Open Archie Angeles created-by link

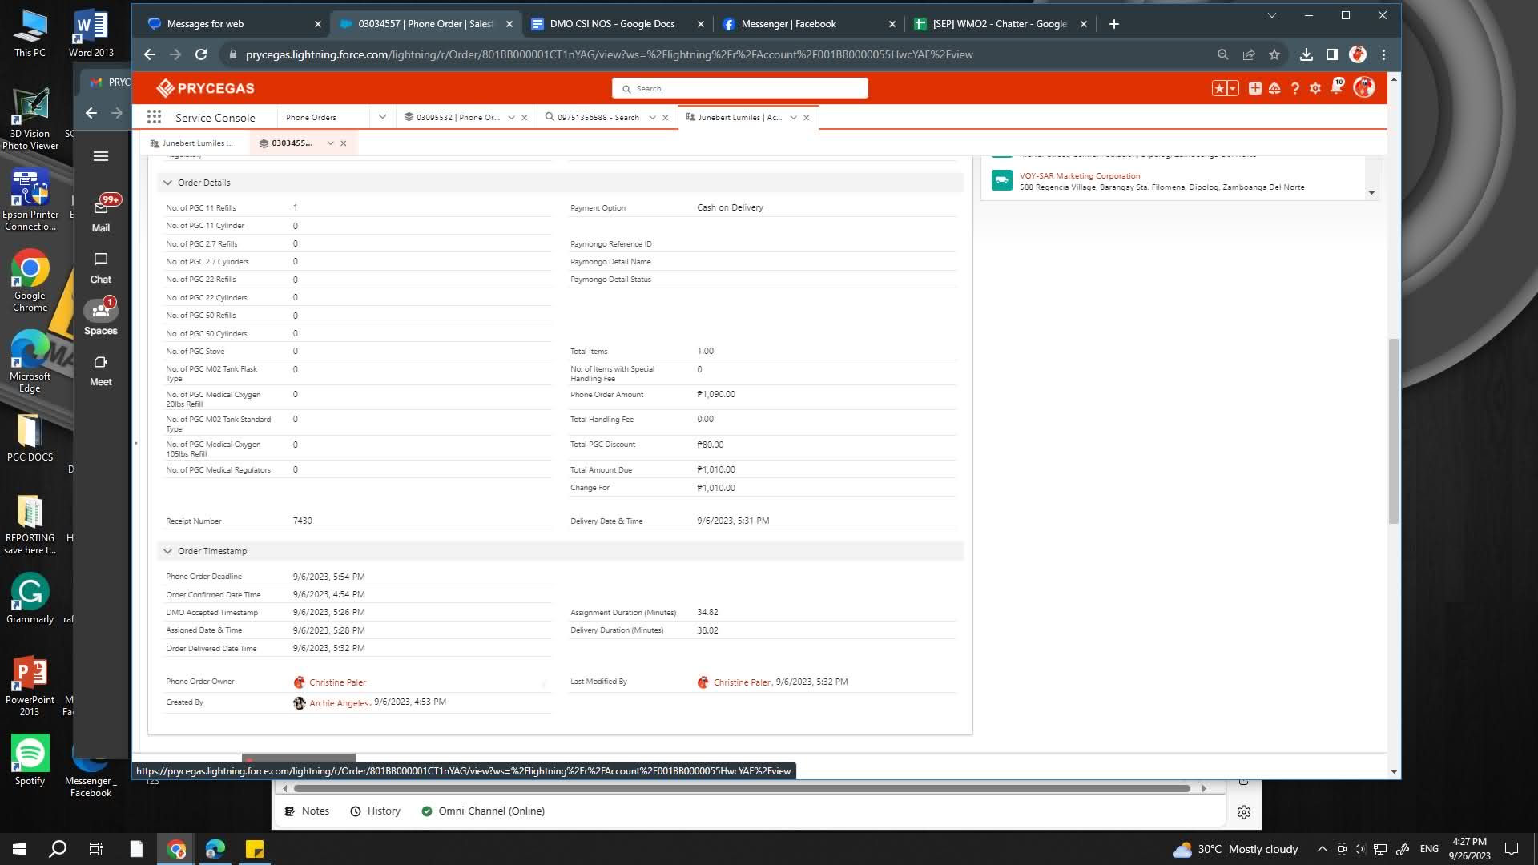tap(339, 703)
